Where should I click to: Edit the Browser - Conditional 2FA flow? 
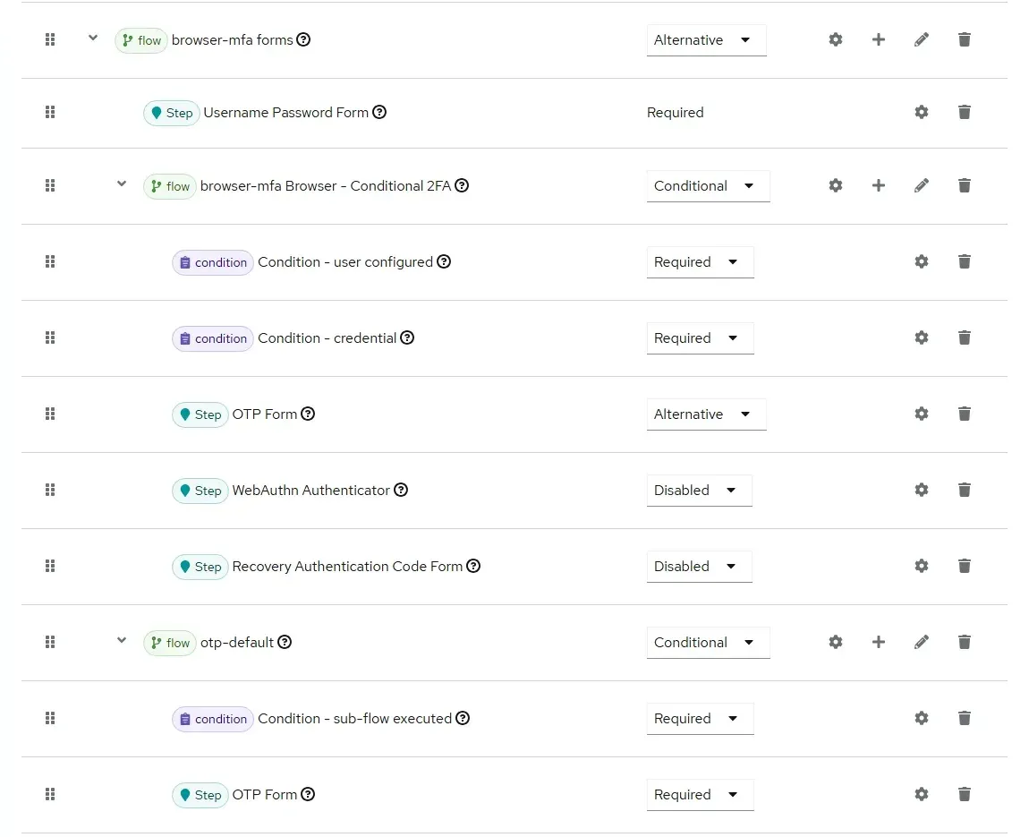coord(922,185)
